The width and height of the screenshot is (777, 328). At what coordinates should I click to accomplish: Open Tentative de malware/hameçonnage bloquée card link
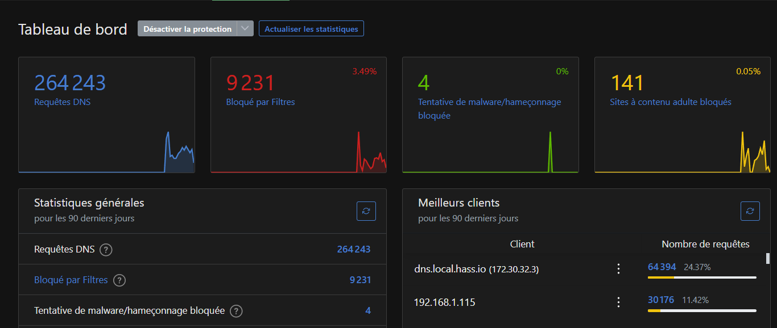tap(490, 108)
